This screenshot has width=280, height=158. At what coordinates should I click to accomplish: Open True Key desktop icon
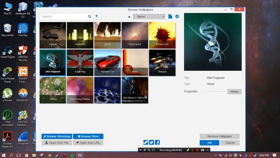coord(23,30)
